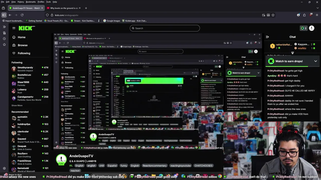Open the red extension with badge 10
Viewport: 321px width, 180px height.
[311, 15]
